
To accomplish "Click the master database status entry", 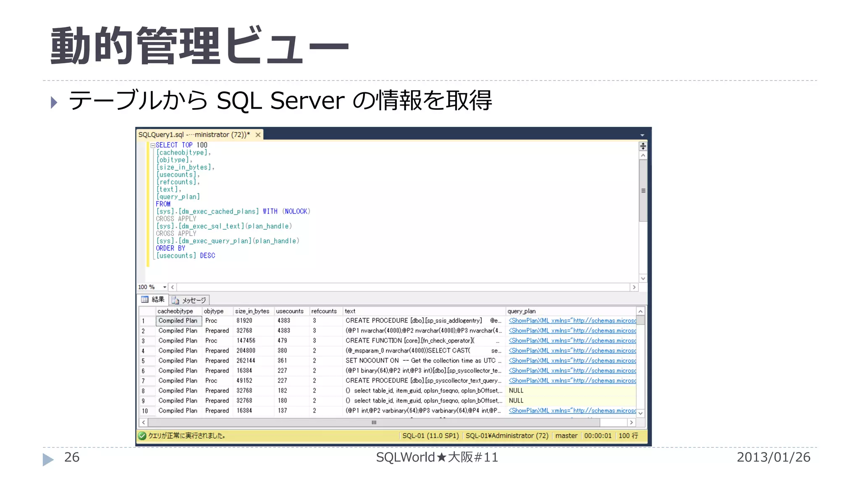I will coord(566,436).
